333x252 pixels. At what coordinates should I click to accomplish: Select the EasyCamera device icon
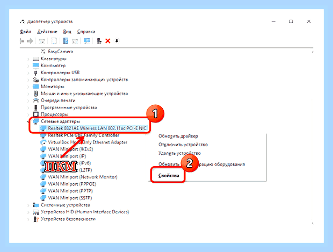click(43, 52)
